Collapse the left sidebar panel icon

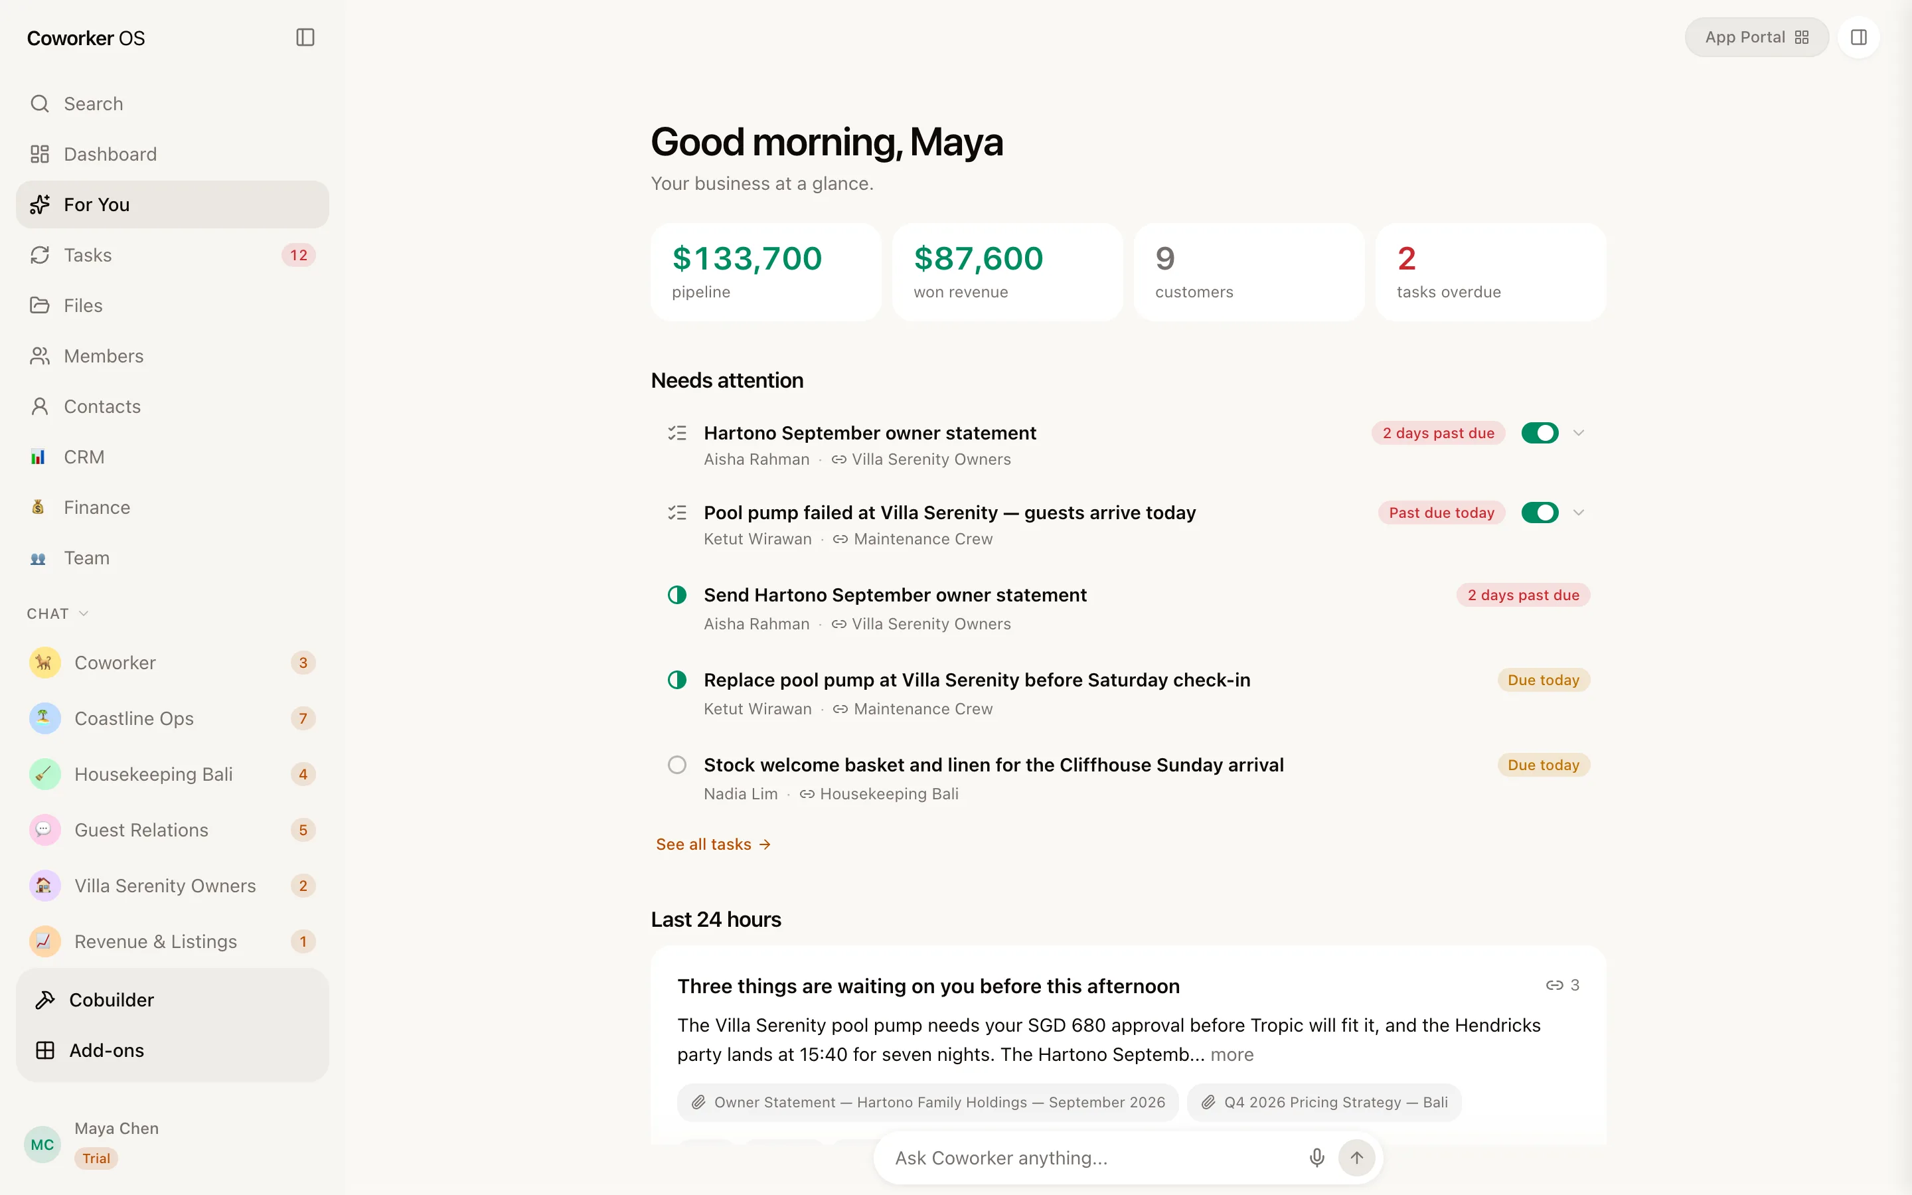pyautogui.click(x=305, y=37)
